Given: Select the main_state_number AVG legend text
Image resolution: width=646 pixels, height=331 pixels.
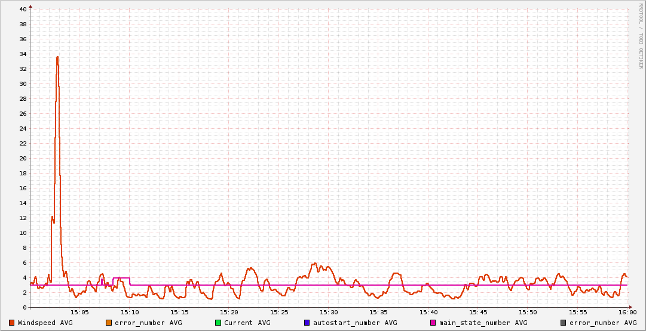Looking at the screenshot, I should pyautogui.click(x=483, y=323).
